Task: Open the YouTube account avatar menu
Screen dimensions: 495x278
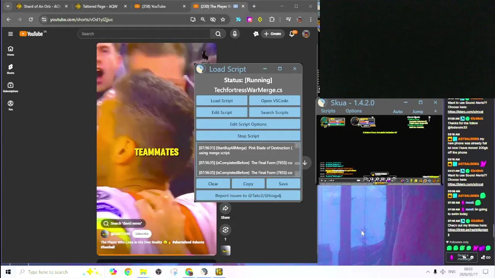Action: [x=306, y=34]
